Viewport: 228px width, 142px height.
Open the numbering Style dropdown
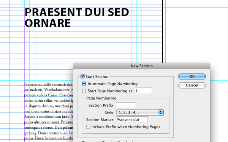coord(140,112)
